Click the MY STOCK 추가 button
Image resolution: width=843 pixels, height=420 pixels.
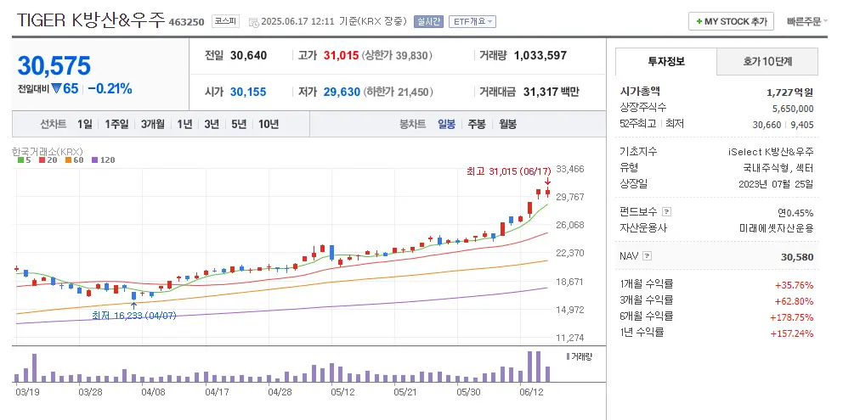[x=731, y=21]
